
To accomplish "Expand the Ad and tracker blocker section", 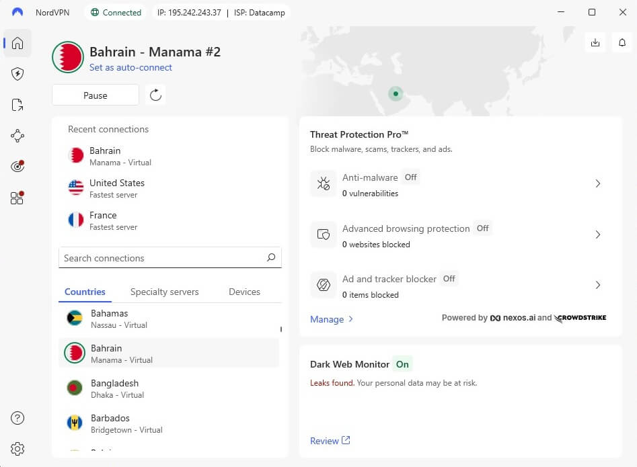I will coord(598,285).
